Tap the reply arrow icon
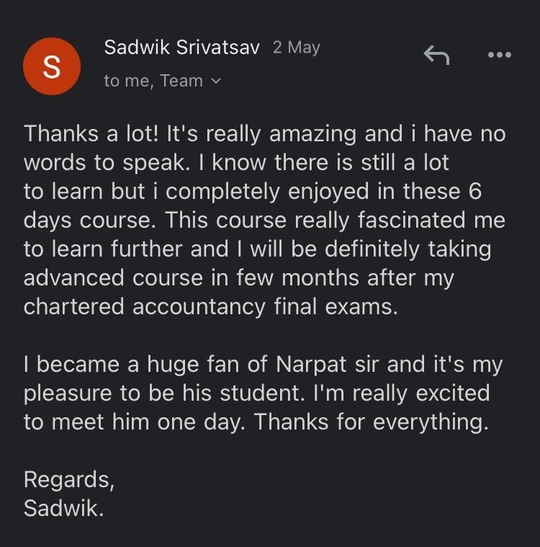The height and width of the screenshot is (547, 540). tap(436, 55)
